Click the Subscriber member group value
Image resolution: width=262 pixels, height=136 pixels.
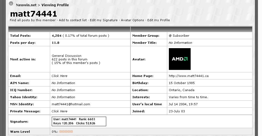click(179, 36)
